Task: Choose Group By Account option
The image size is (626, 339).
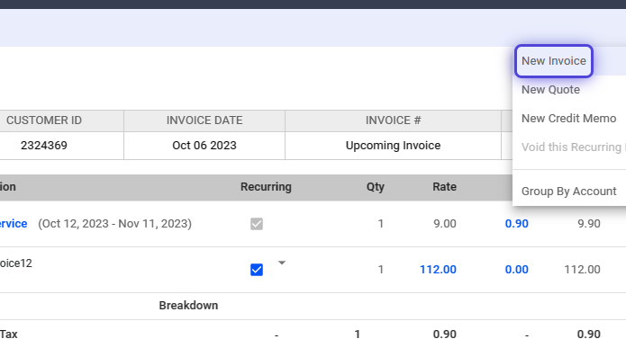Action: point(569,192)
